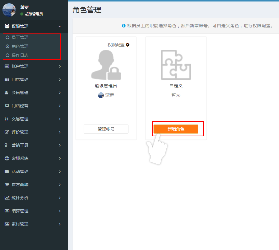The width and height of the screenshot is (279, 250).
Task: Expand the 门店经营 chevron
Action: pos(60,106)
